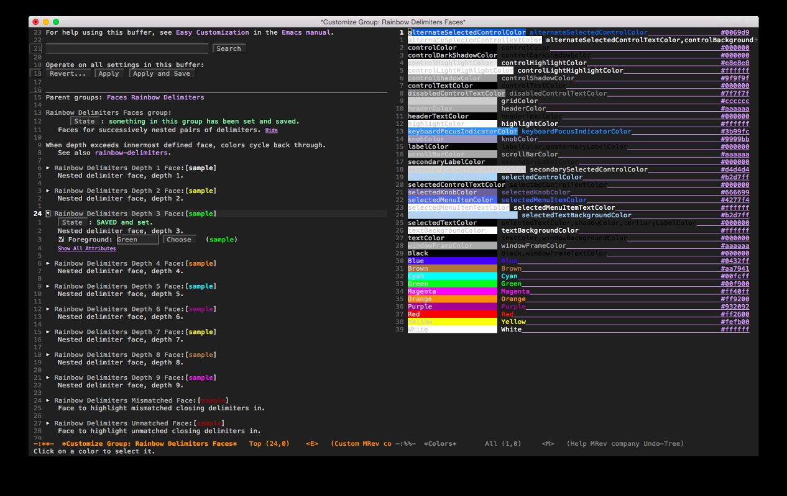The image size is (787, 496).
Task: Expand the Rainbow Delimiters Depth 9 Face
Action: pos(48,377)
